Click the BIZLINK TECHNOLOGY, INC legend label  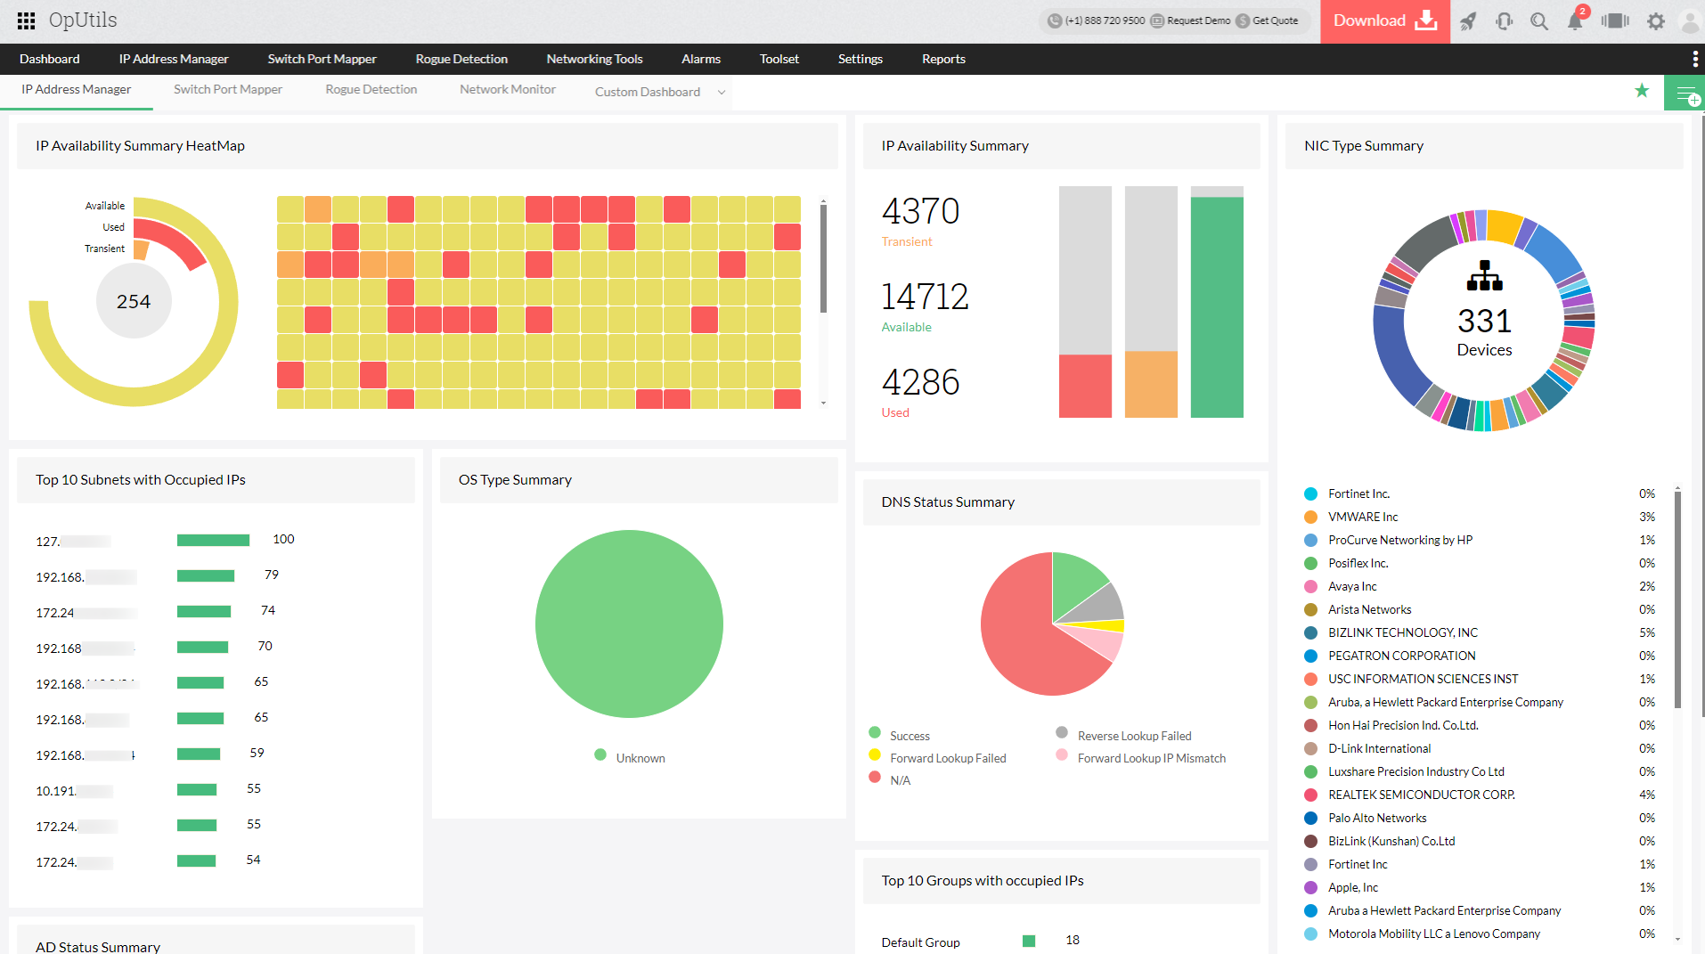pos(1403,632)
